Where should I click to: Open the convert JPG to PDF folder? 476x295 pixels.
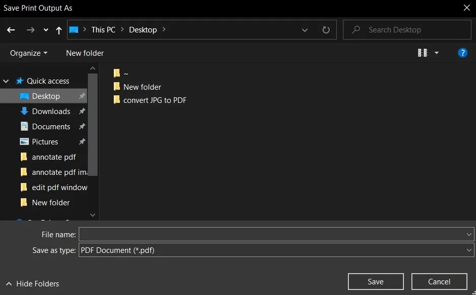[x=155, y=100]
